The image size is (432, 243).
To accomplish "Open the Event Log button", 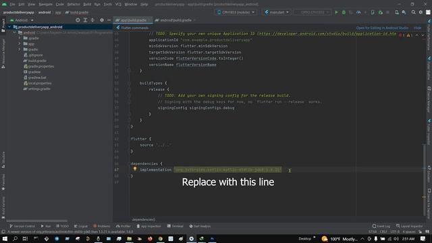I will [x=381, y=226].
